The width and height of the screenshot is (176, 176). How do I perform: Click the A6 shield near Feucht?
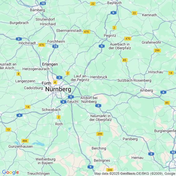63,102
